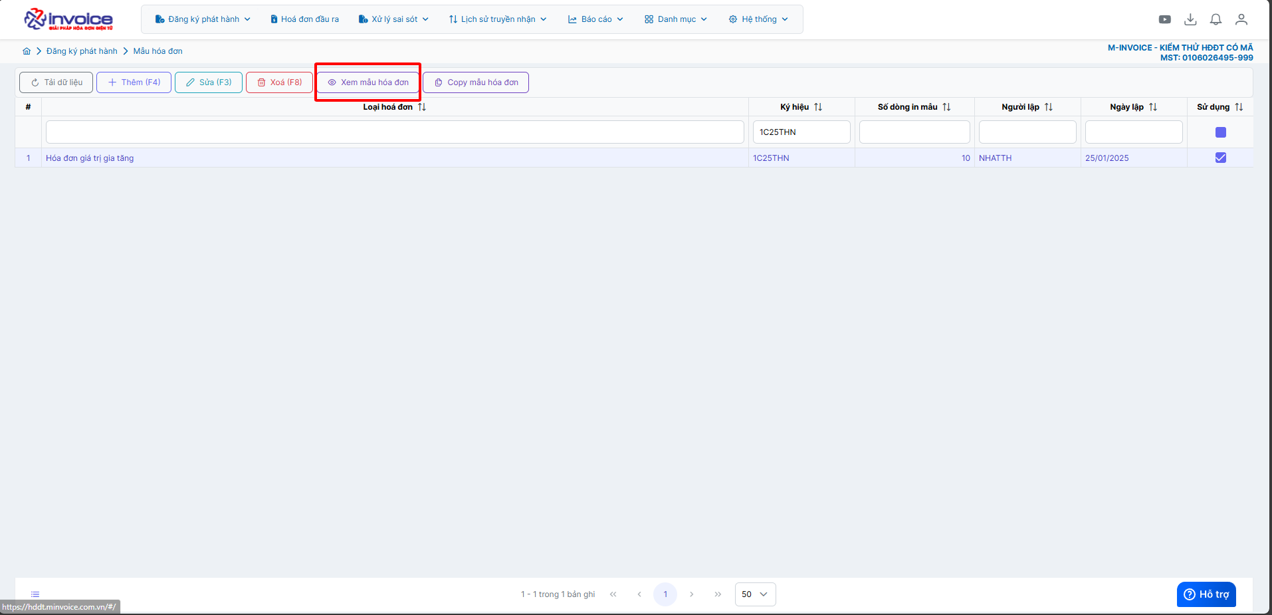Screen dimensions: 1272x615
Task: Focus the Người lập filter field
Action: pyautogui.click(x=1027, y=132)
